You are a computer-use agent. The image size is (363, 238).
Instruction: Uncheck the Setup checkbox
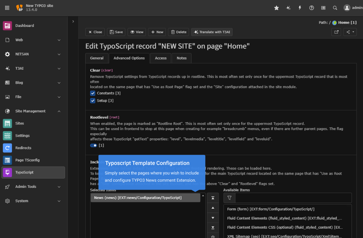93,100
